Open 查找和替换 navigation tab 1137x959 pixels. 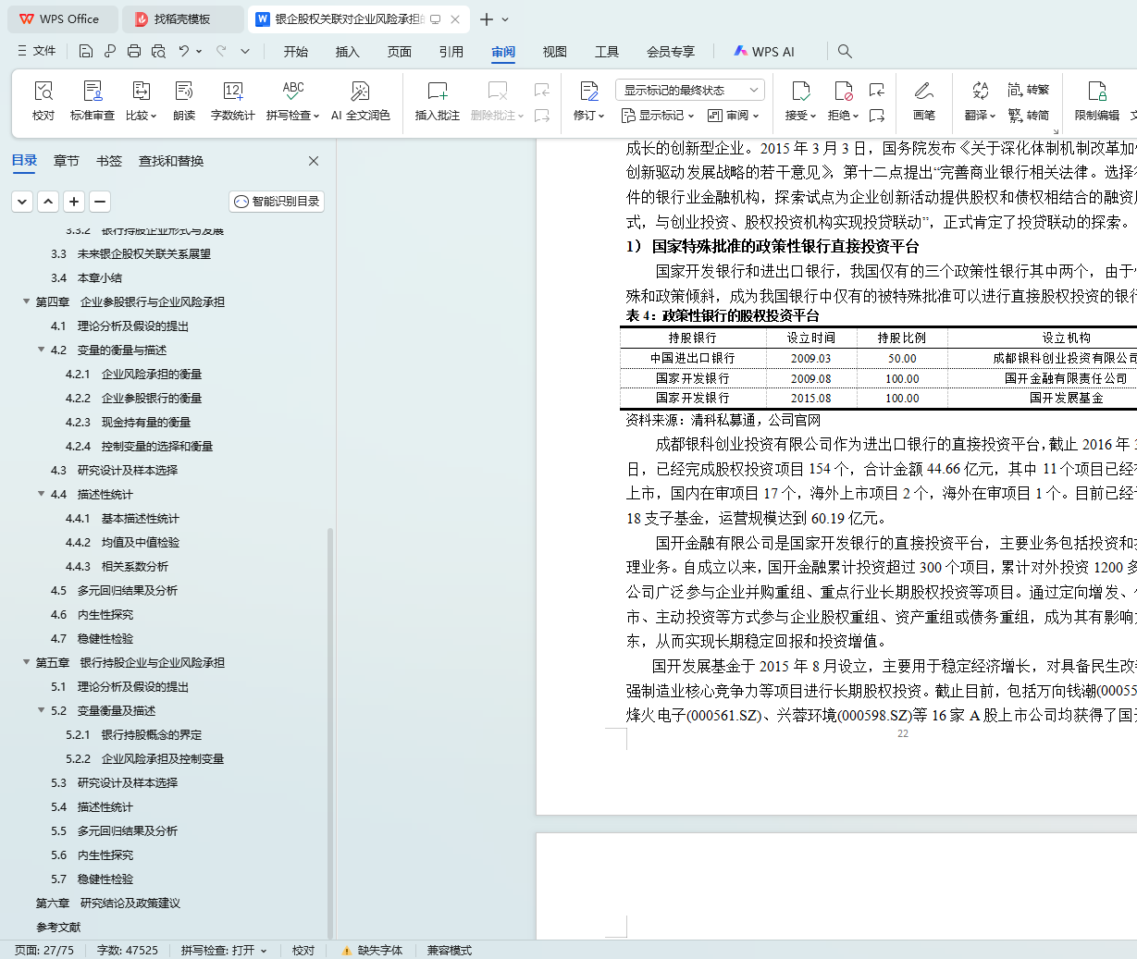(x=171, y=161)
